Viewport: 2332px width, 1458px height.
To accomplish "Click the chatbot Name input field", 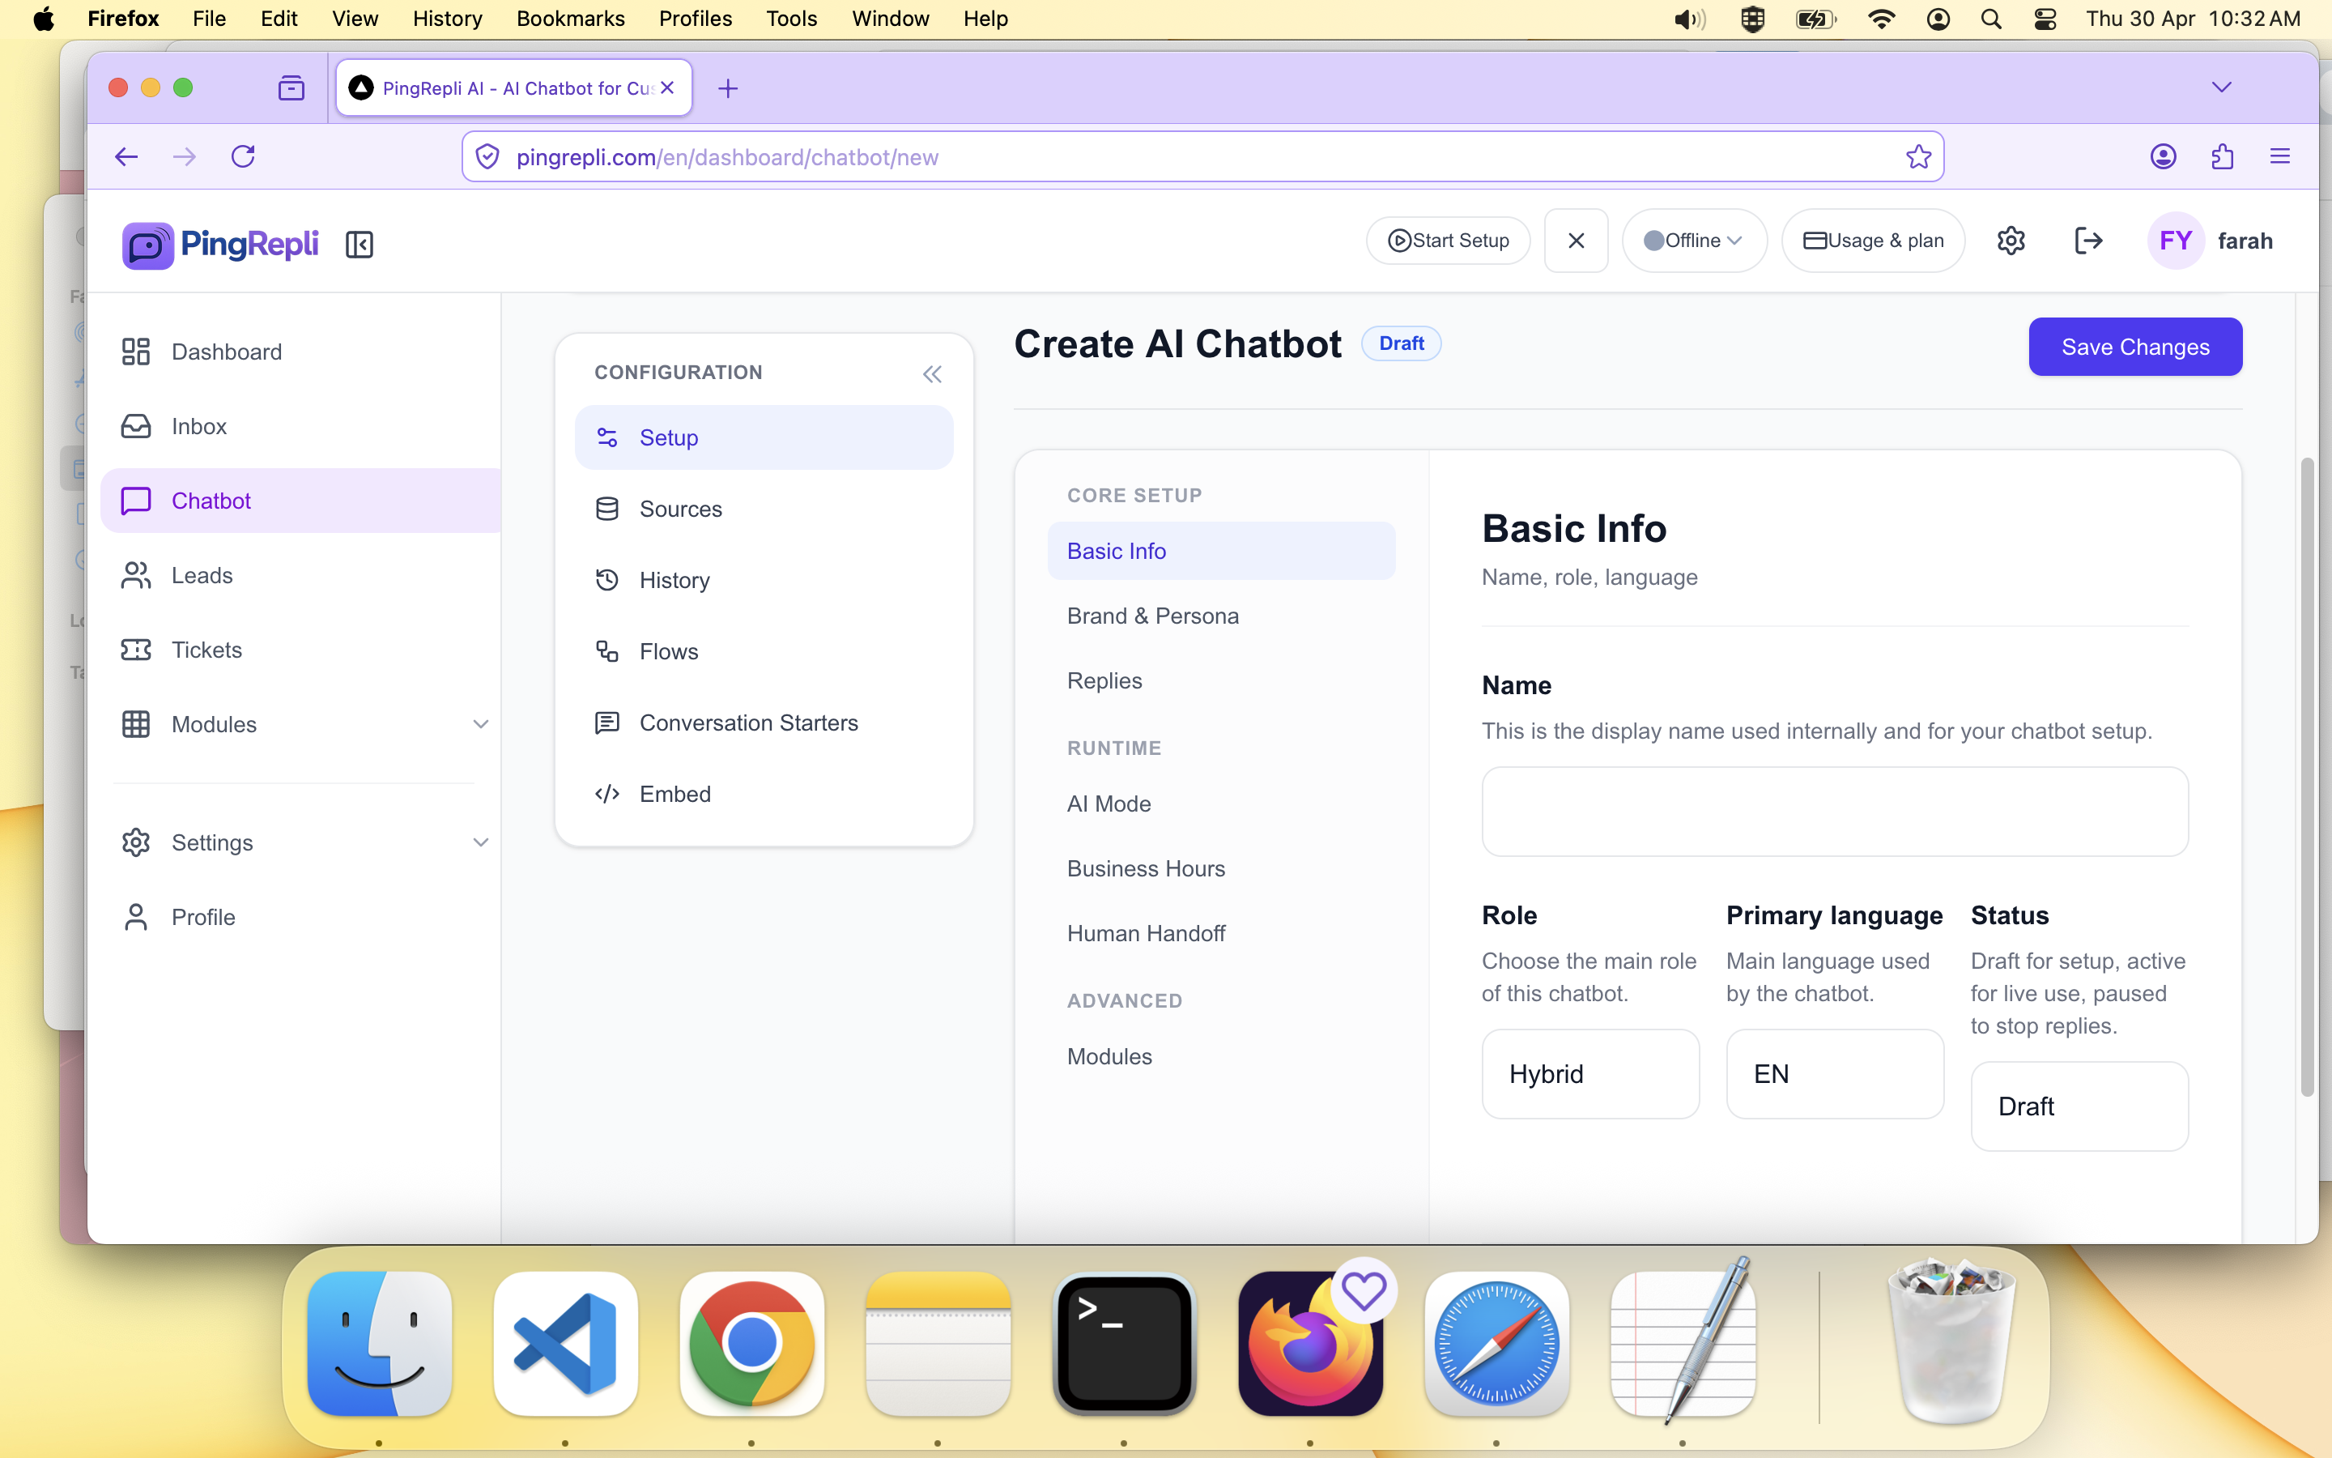I will point(1835,812).
